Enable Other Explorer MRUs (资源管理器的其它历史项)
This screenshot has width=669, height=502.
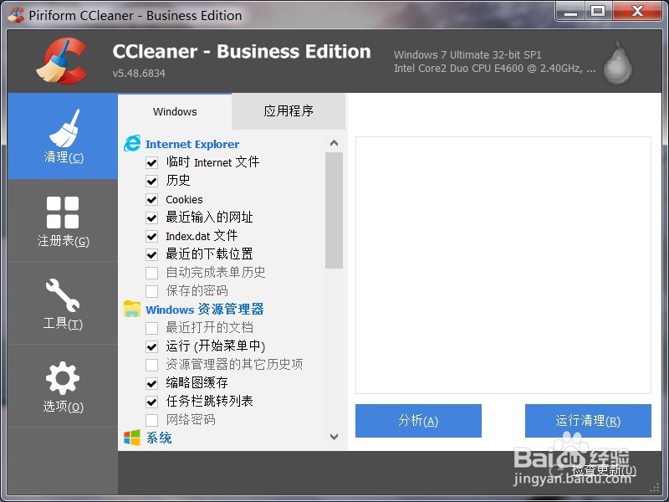click(152, 365)
